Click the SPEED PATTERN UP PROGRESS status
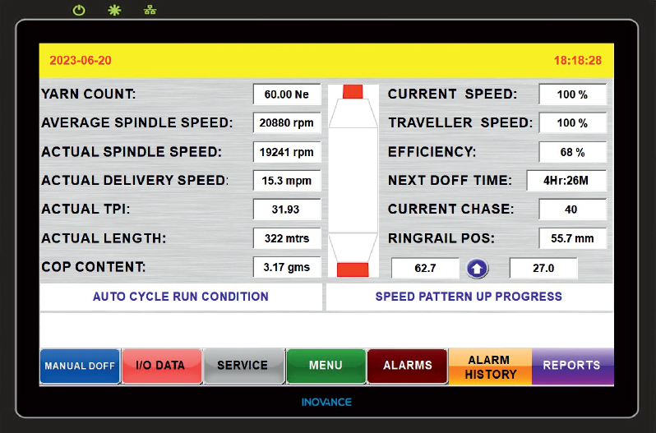Viewport: 656px width, 433px height. [x=469, y=297]
